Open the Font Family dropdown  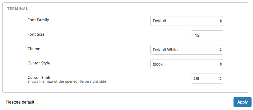187,21
